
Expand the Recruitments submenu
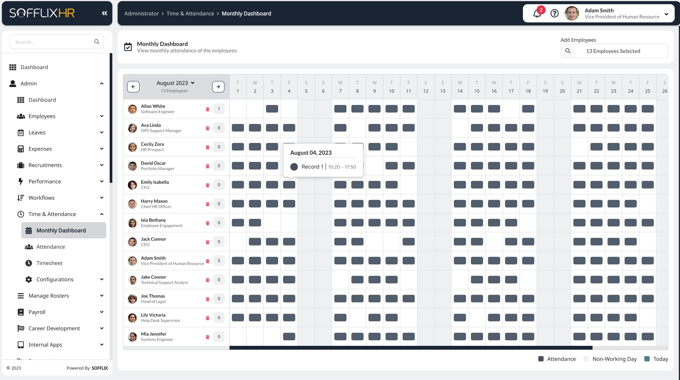click(x=102, y=165)
